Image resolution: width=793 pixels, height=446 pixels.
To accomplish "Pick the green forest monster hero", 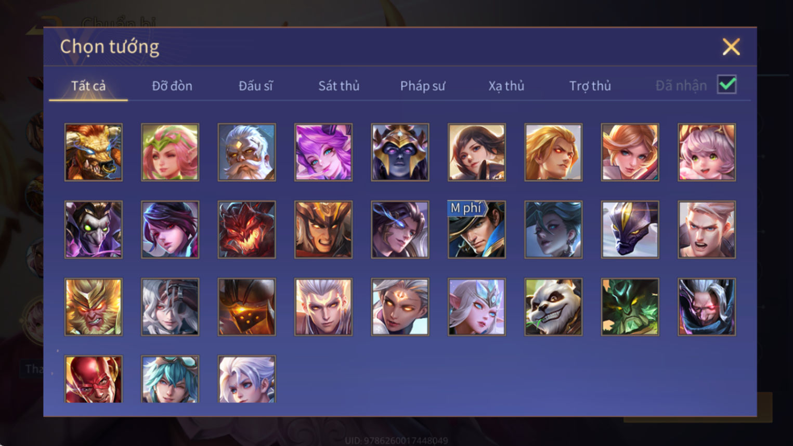I will pos(630,307).
